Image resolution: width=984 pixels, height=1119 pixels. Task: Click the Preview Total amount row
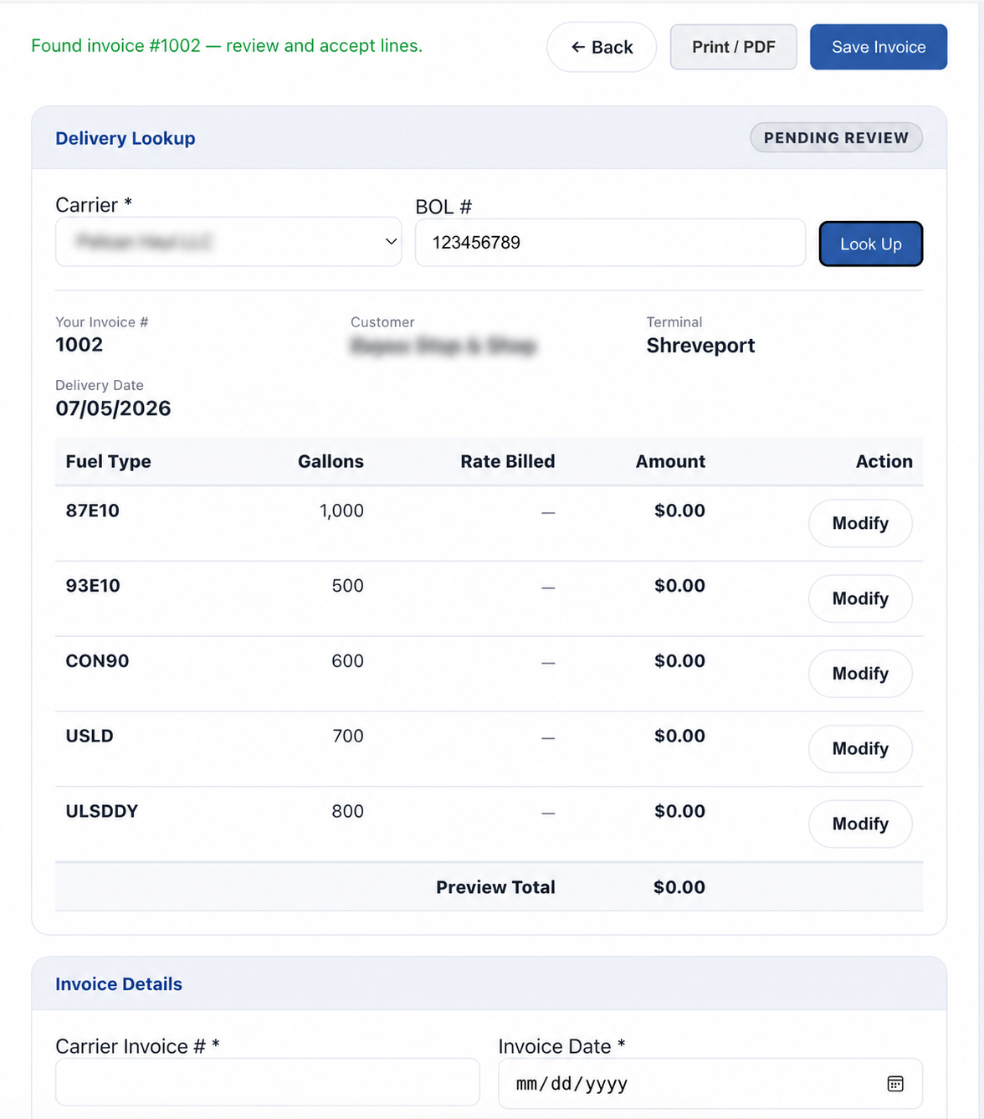489,887
